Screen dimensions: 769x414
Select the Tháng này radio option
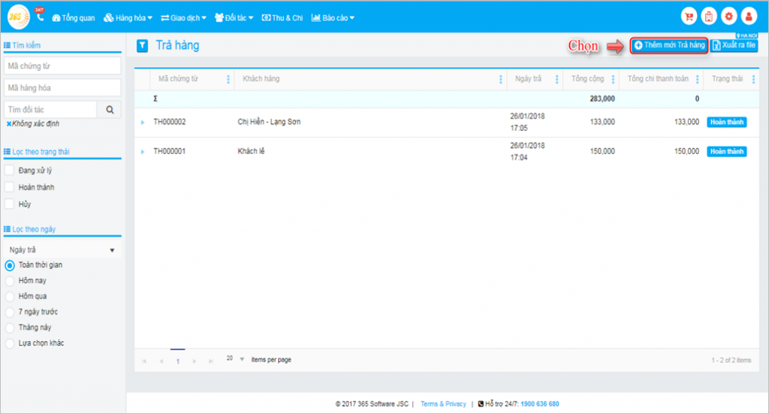pos(10,328)
